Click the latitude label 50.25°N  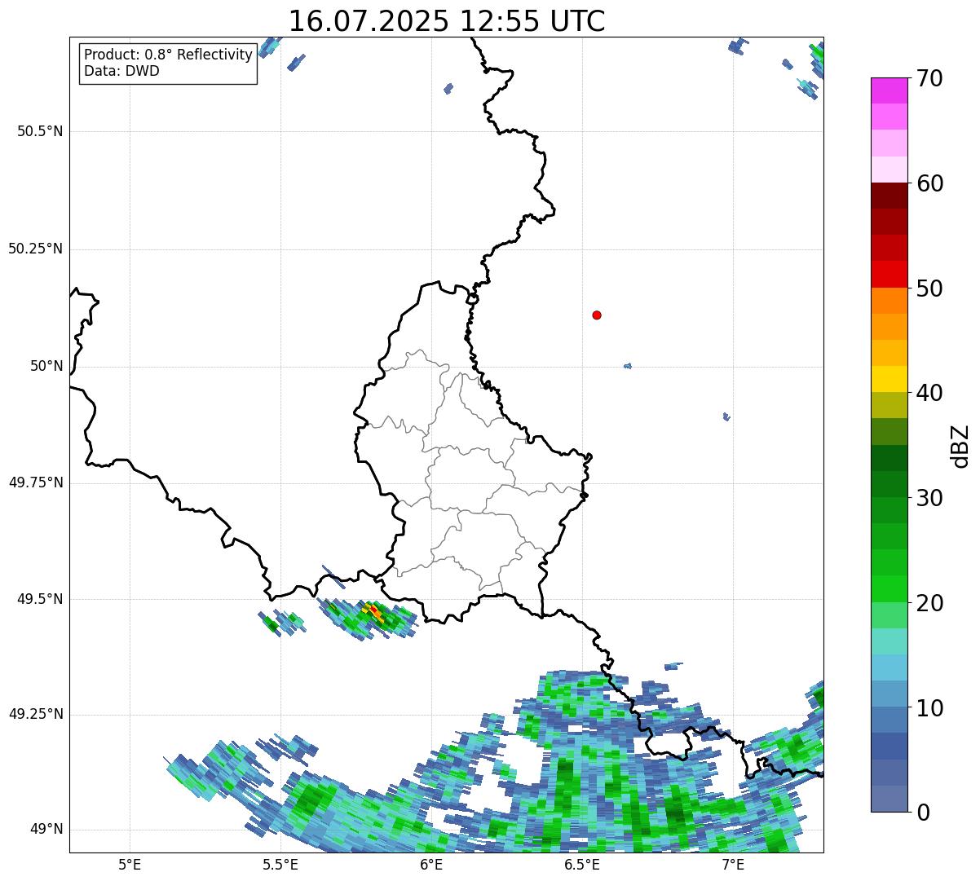point(36,249)
